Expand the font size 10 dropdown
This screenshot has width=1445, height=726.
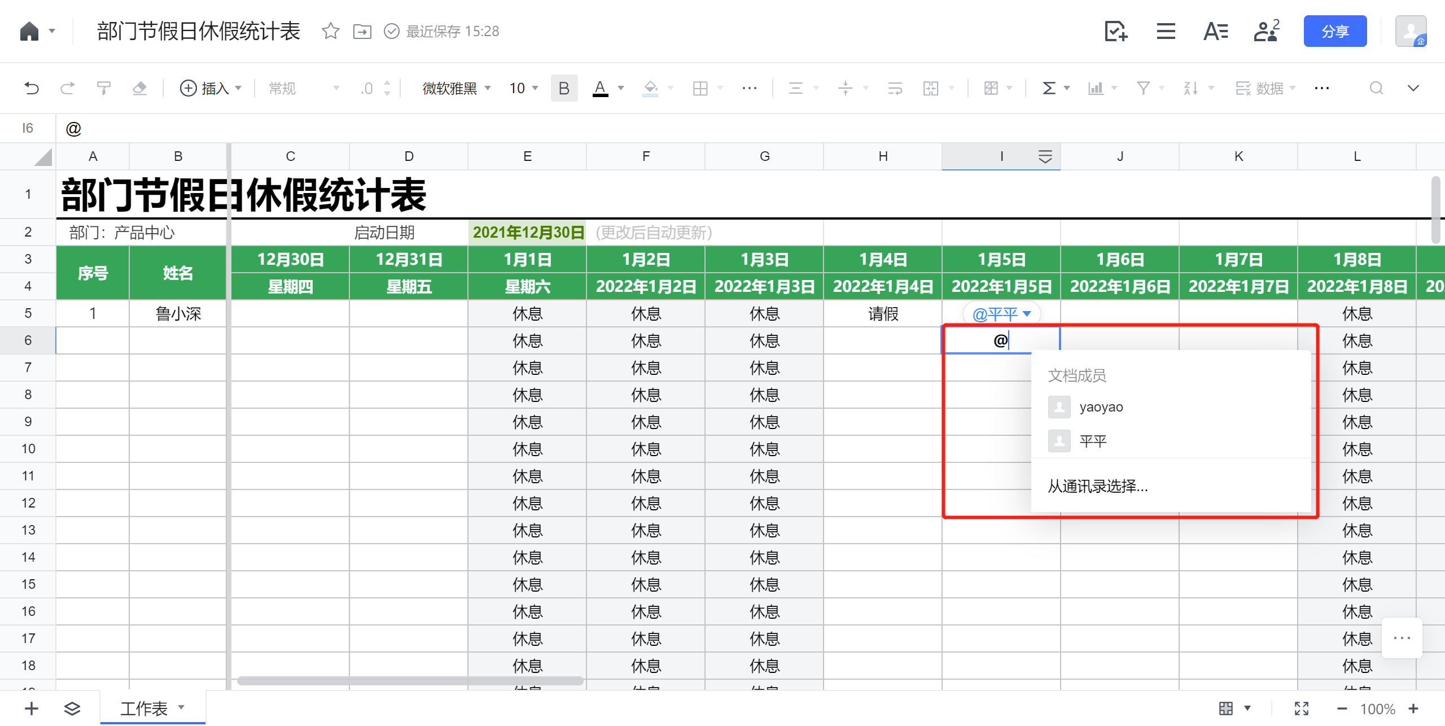tap(524, 88)
